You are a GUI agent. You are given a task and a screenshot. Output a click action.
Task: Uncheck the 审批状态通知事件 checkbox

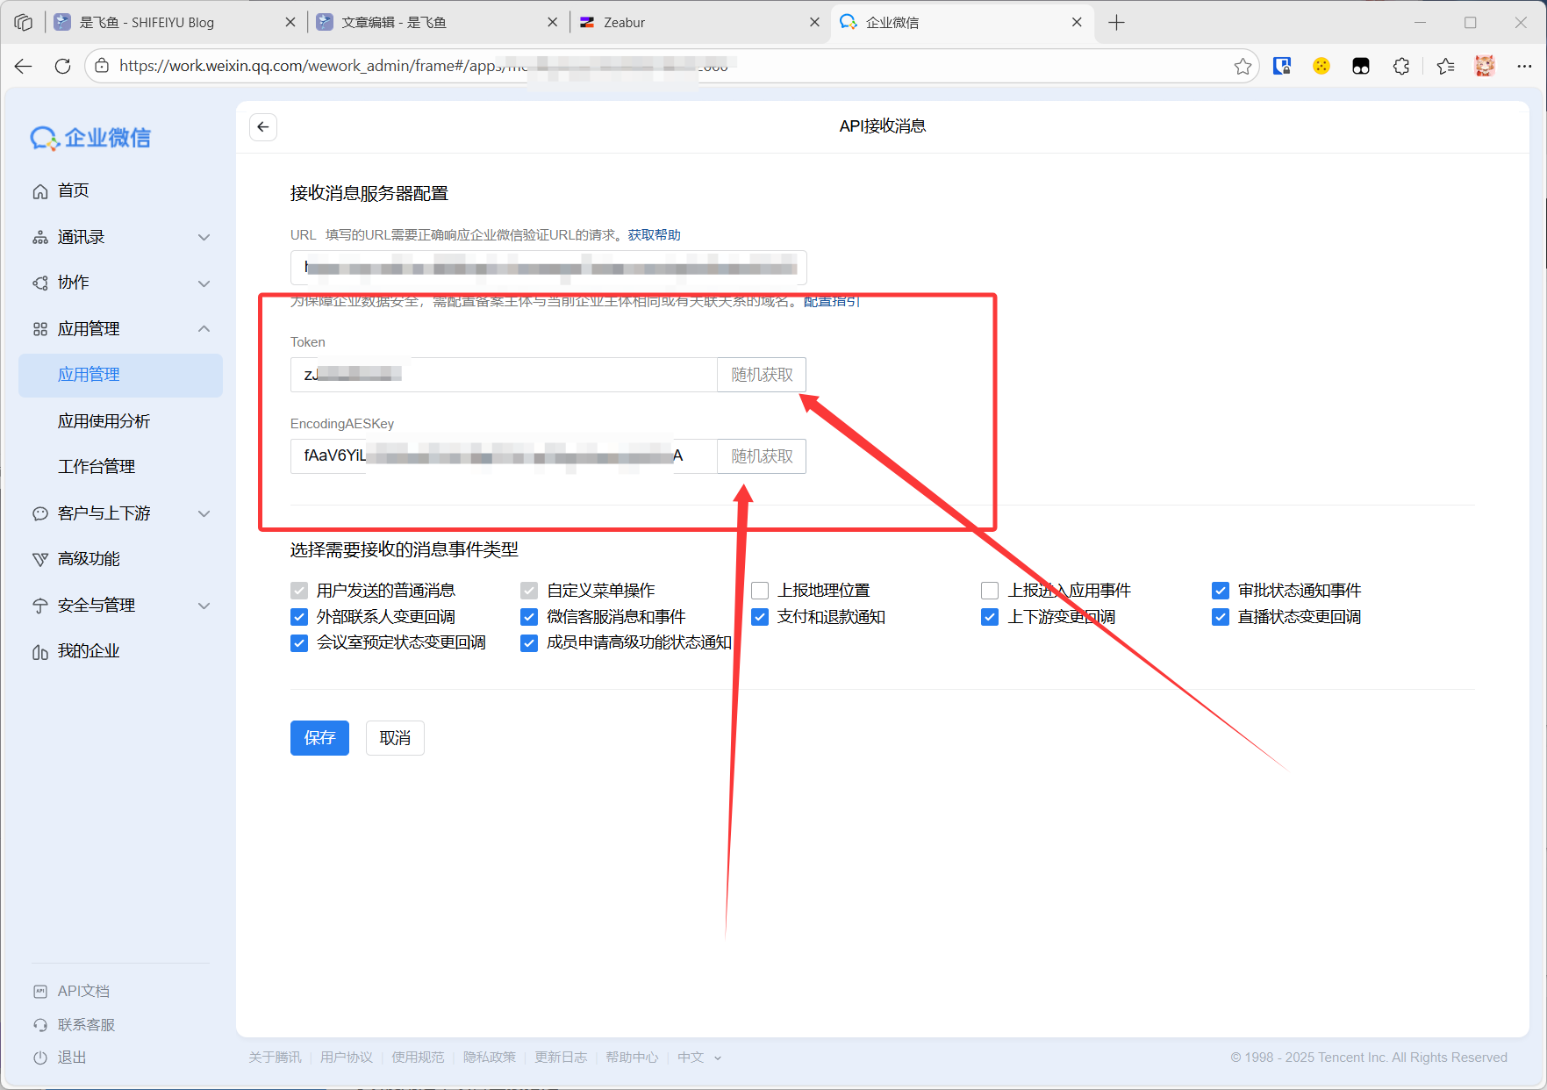pyautogui.click(x=1220, y=591)
